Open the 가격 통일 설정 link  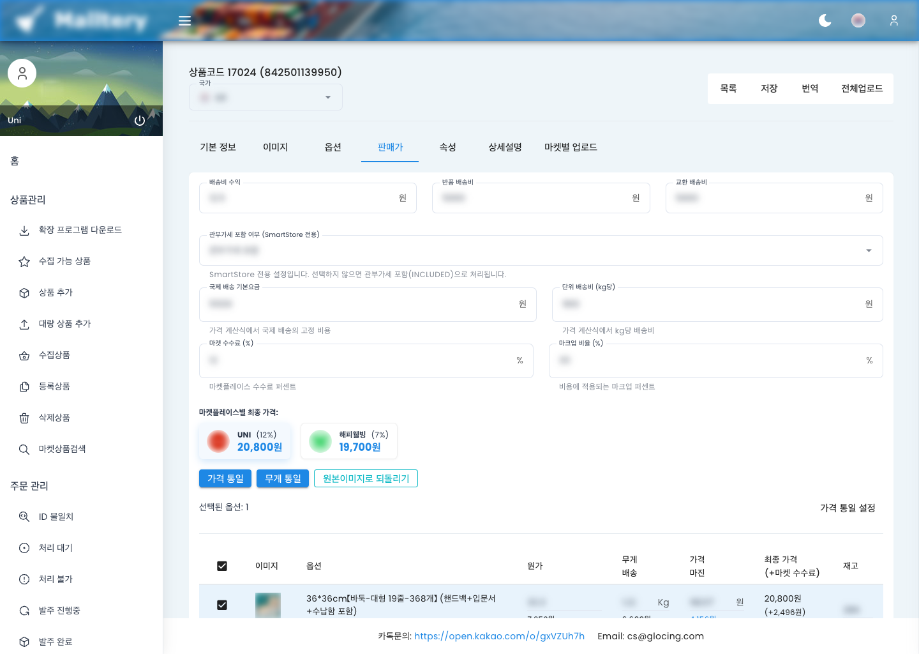click(x=848, y=508)
